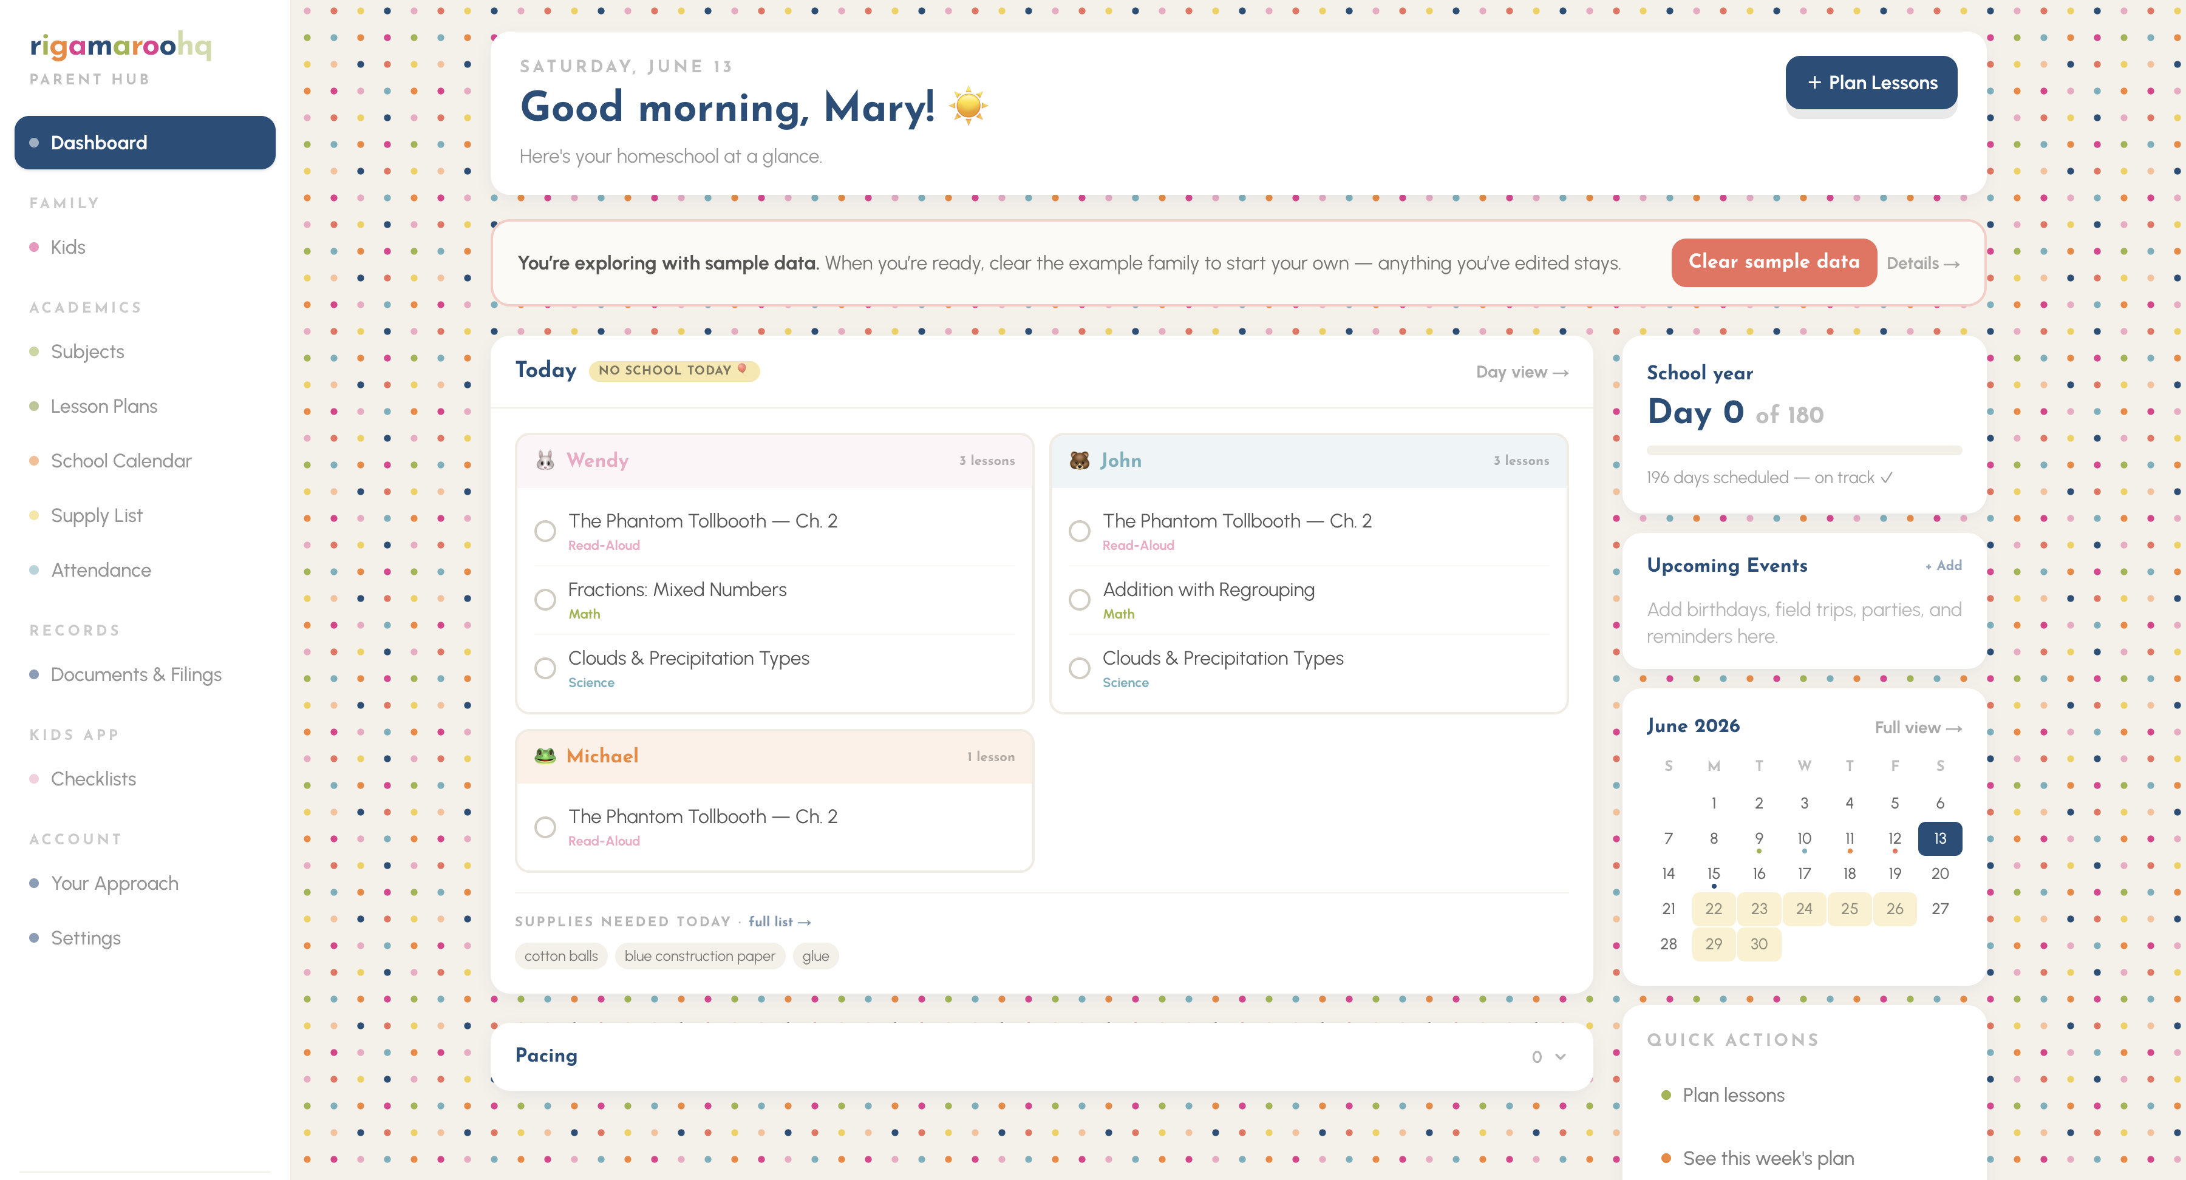Click the sun emoji beside the greeting
Viewport: 2186px width, 1180px height.
click(x=969, y=107)
